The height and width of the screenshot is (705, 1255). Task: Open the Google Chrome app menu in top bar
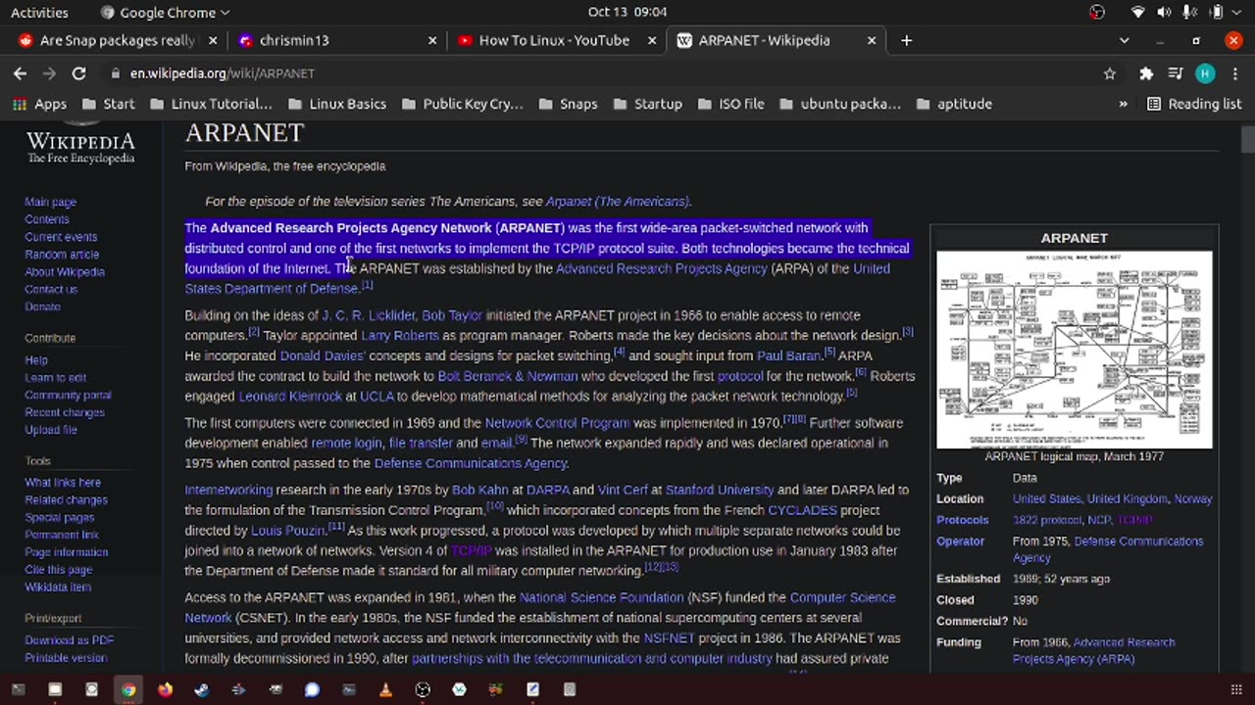click(165, 12)
